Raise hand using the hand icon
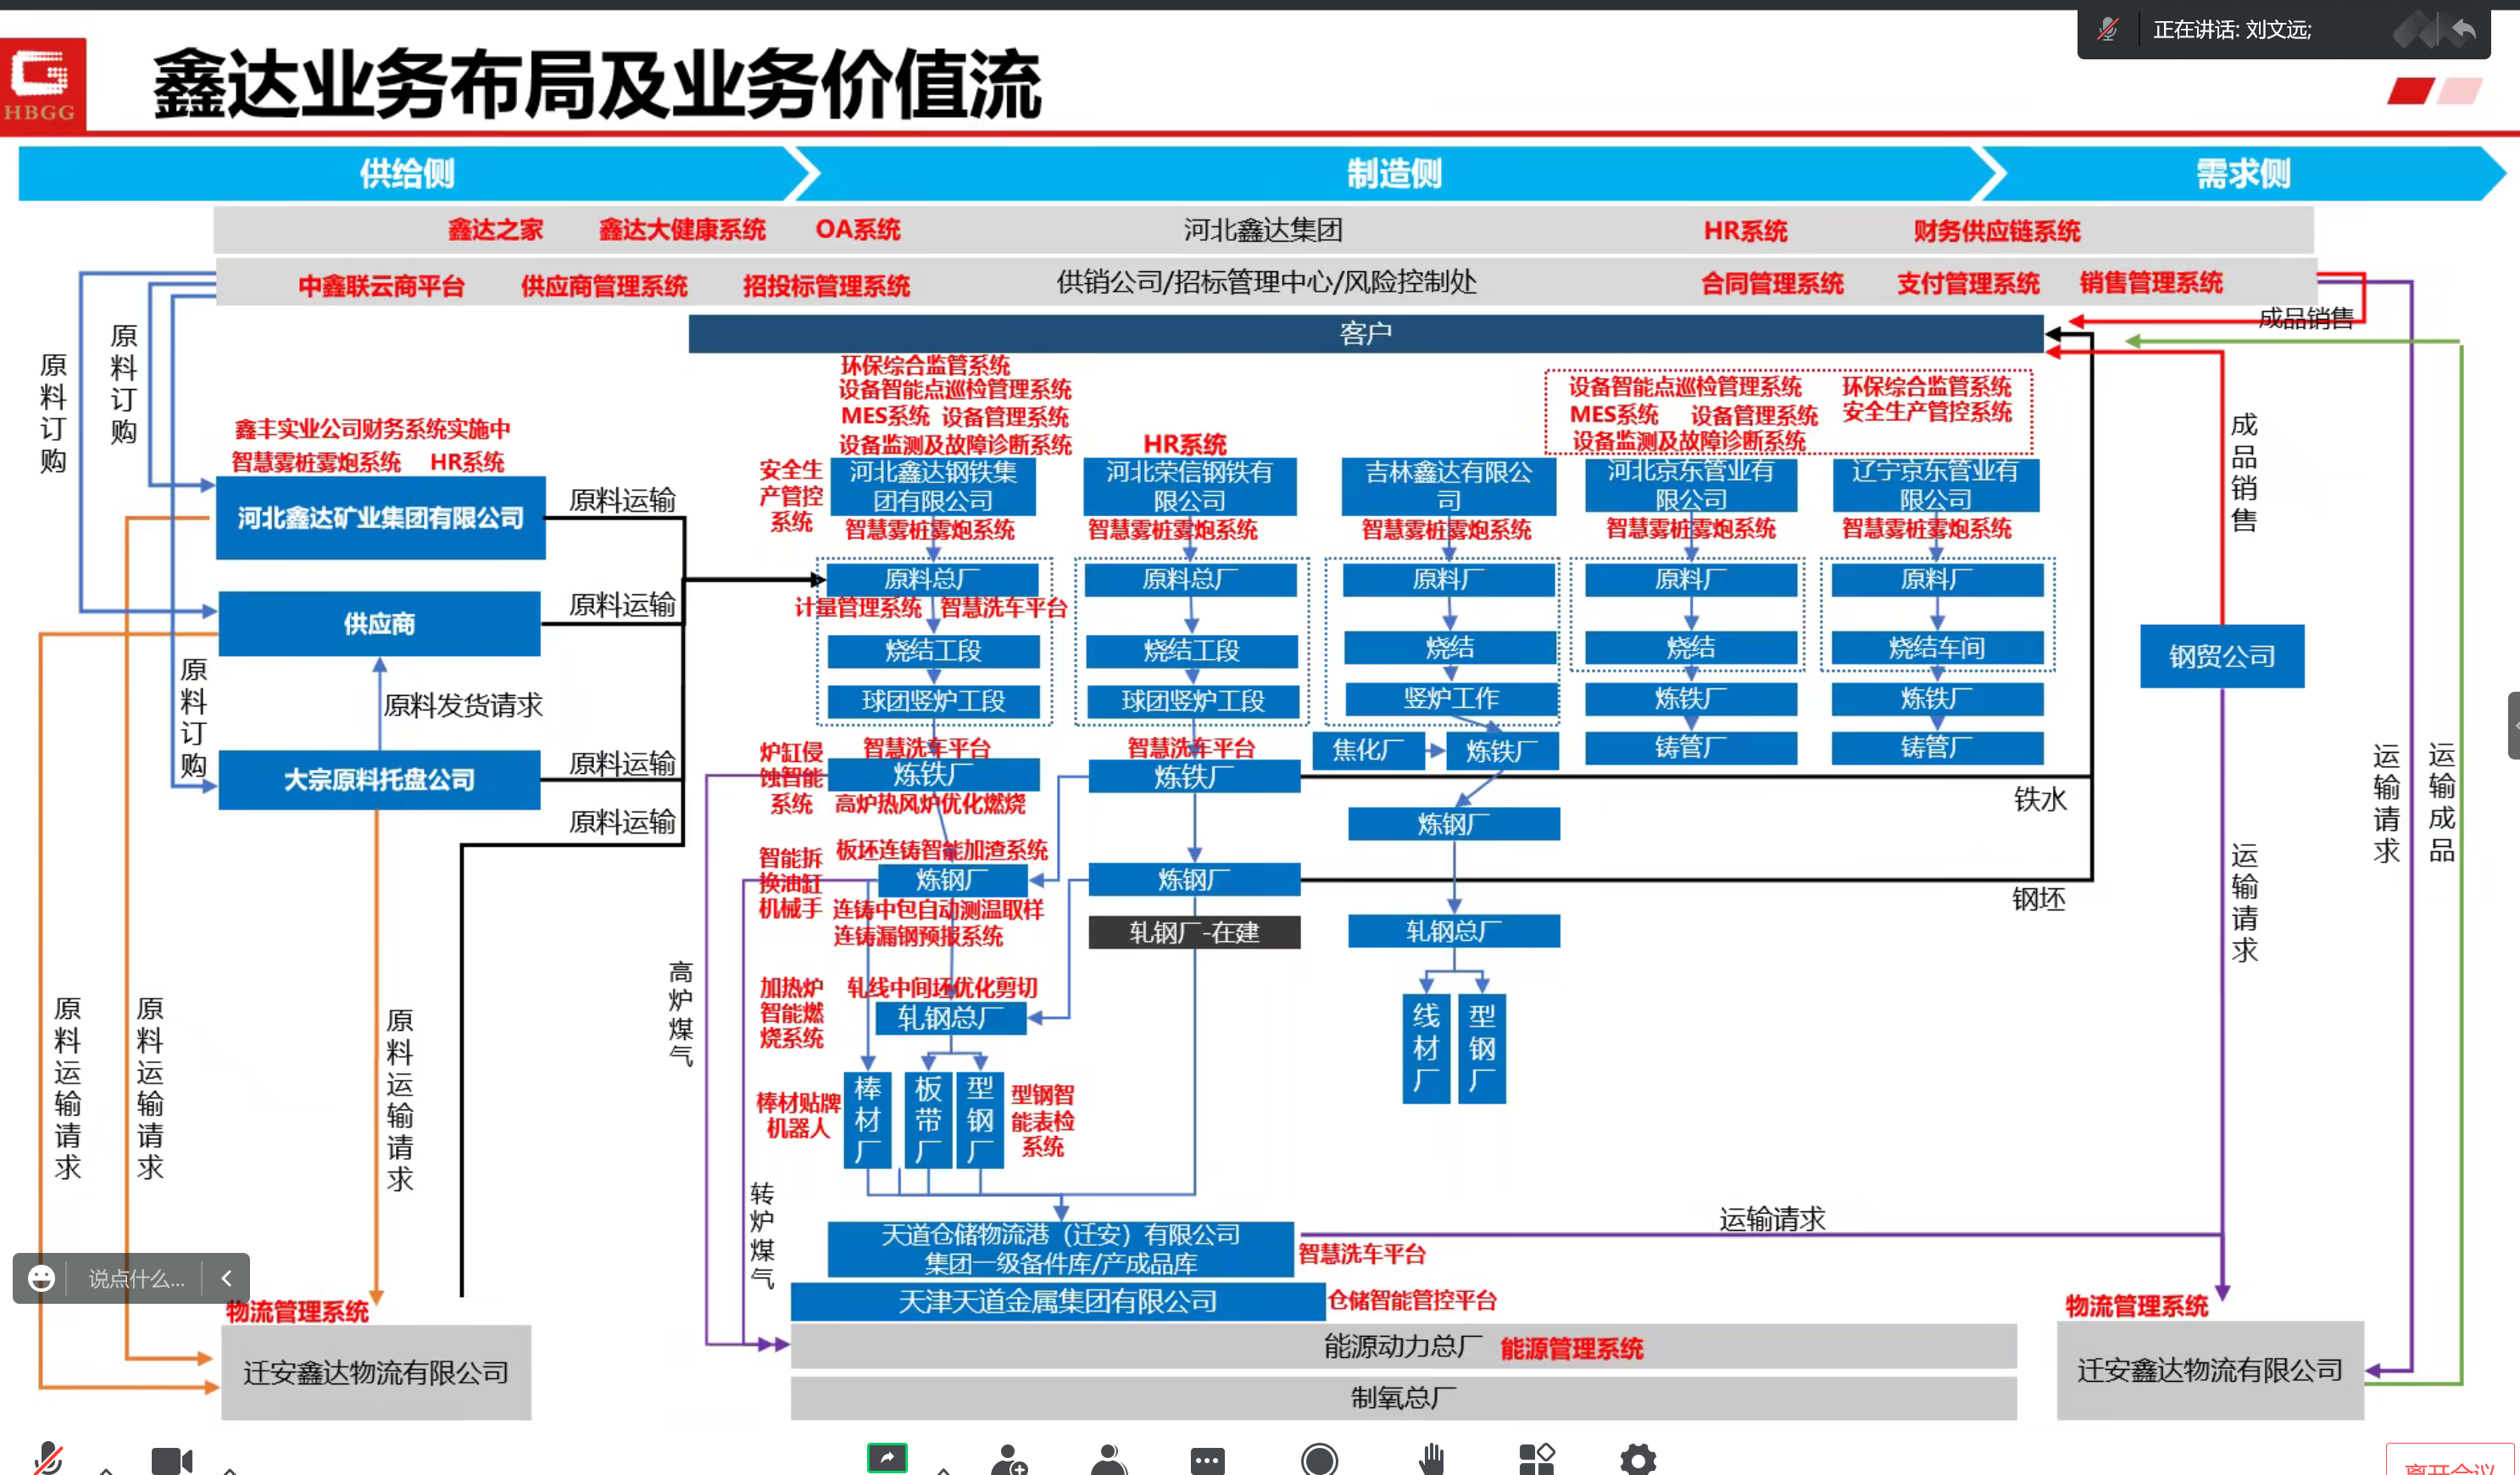 click(x=1431, y=1459)
